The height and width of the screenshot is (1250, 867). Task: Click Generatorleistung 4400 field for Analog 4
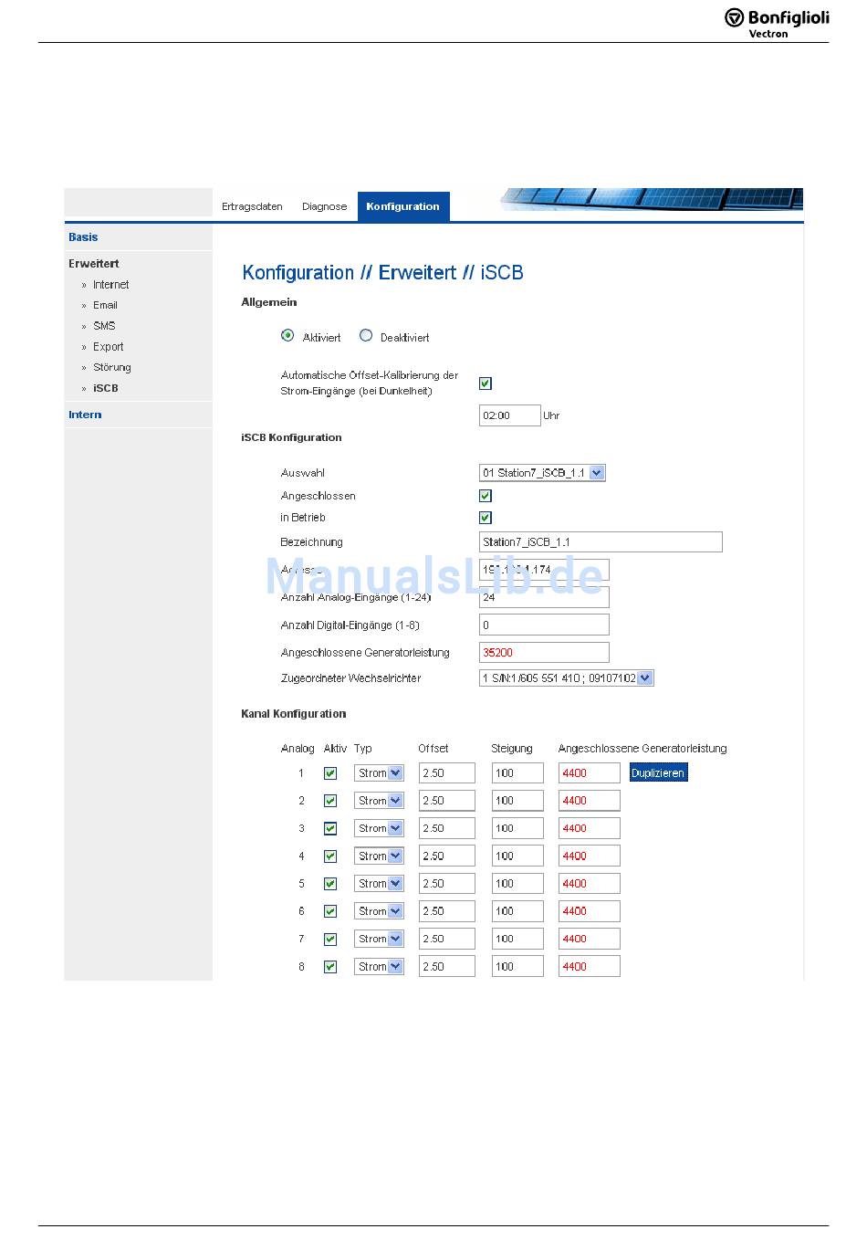coord(590,856)
